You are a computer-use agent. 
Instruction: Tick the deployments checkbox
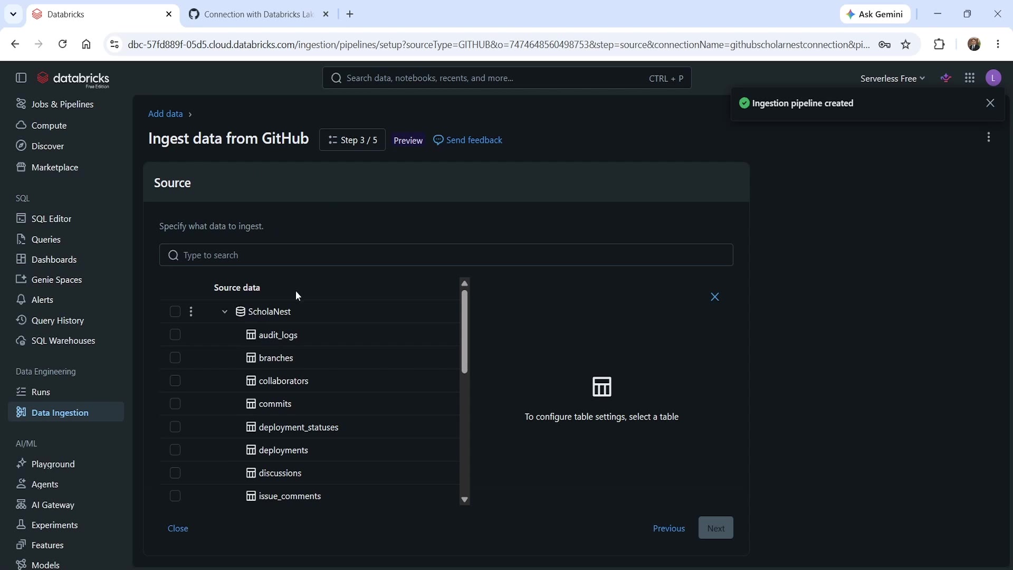[175, 450]
